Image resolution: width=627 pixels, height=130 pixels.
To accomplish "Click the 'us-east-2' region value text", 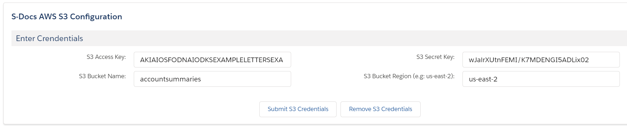I will click(483, 79).
